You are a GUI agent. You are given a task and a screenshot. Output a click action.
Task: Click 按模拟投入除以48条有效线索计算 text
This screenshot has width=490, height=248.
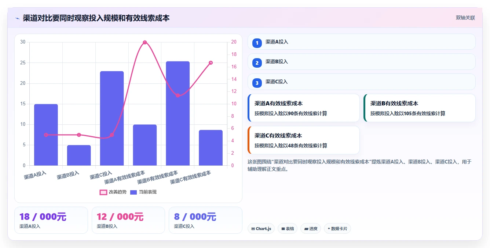(291, 146)
